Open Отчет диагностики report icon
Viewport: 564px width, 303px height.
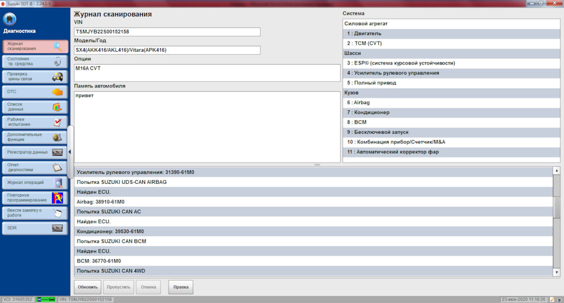point(58,167)
